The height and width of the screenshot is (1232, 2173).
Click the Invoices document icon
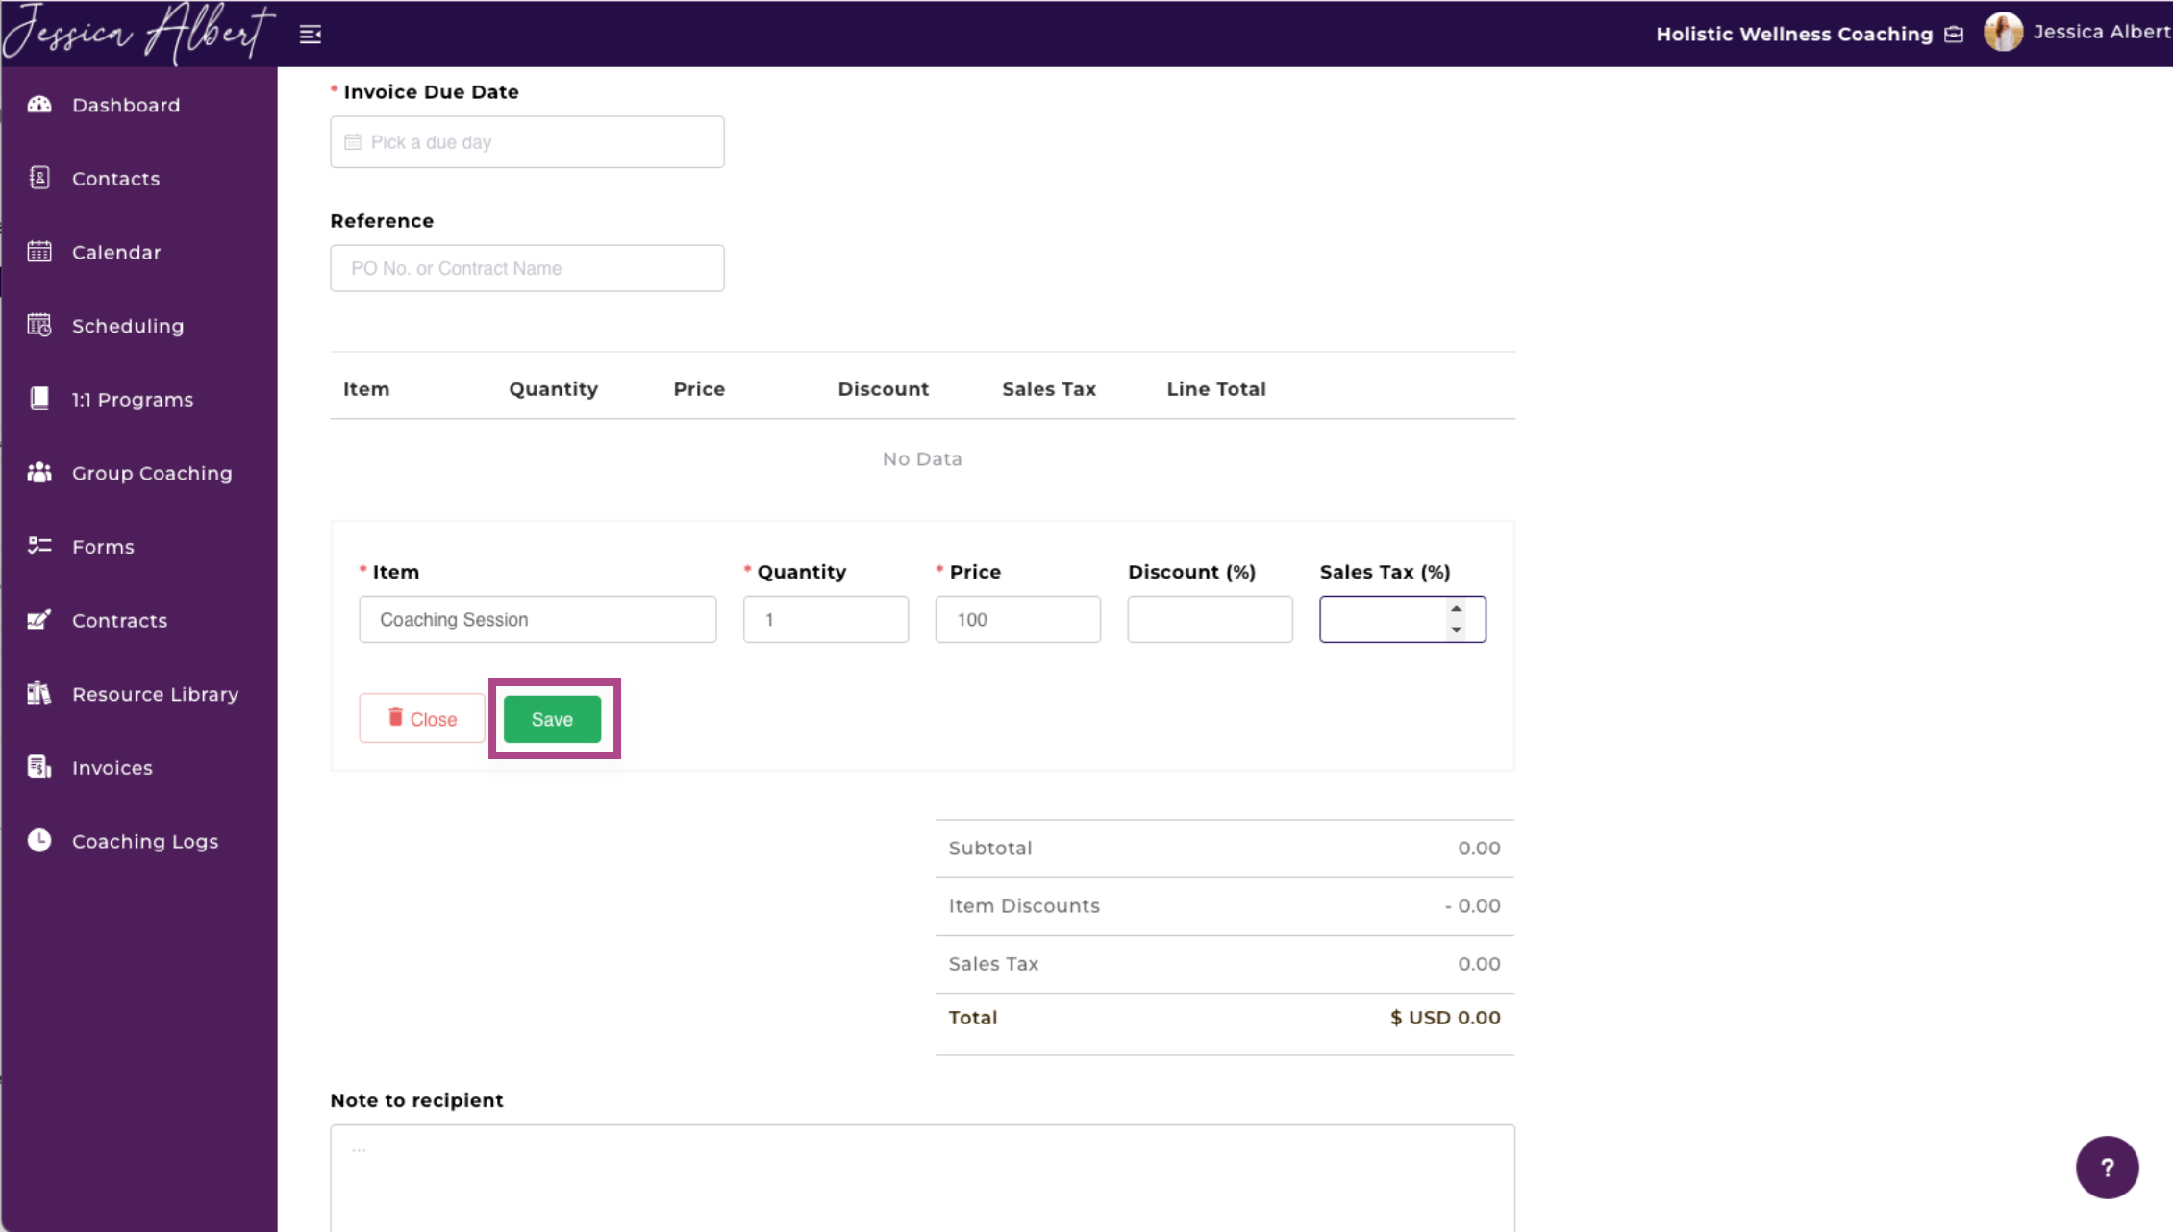[x=39, y=767]
